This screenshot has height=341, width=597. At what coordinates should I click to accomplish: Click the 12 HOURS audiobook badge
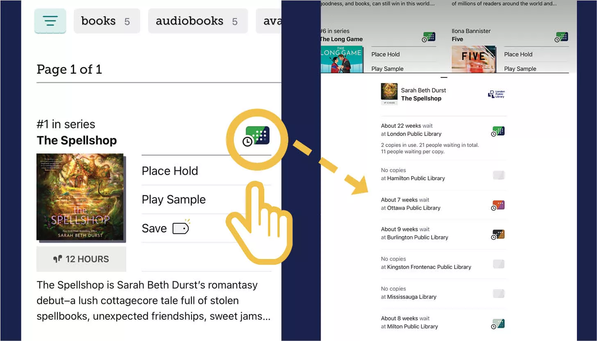pos(81,259)
